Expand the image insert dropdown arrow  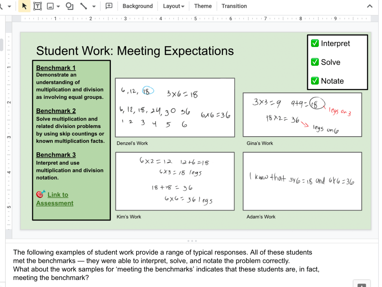(58, 6)
